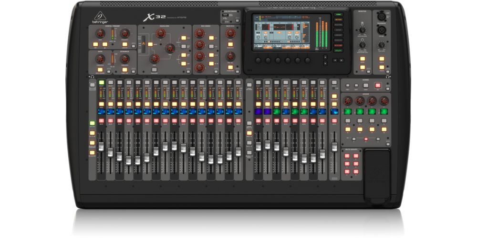Click the green lit Select button on channel 1

pyautogui.click(x=101, y=82)
